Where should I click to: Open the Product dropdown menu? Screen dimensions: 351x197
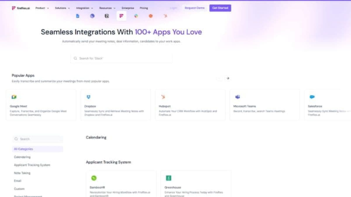[x=42, y=8]
